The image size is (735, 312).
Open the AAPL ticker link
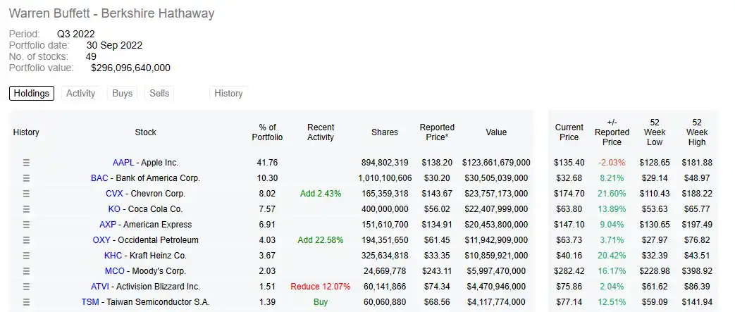tap(123, 163)
